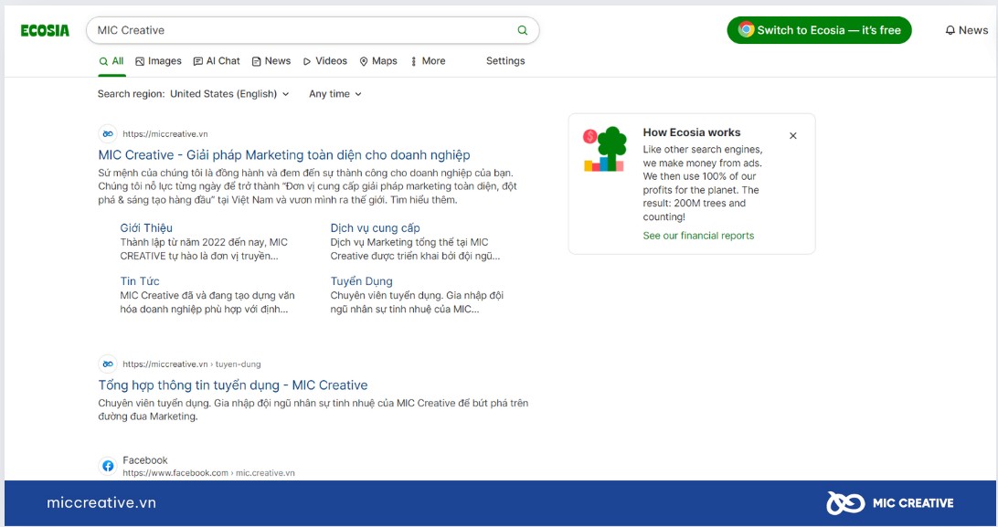
Task: Open Settings in search toolbar
Action: [x=505, y=61]
